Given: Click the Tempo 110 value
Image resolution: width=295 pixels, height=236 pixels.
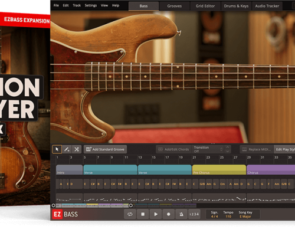Looking at the screenshot, I should pyautogui.click(x=228, y=217).
